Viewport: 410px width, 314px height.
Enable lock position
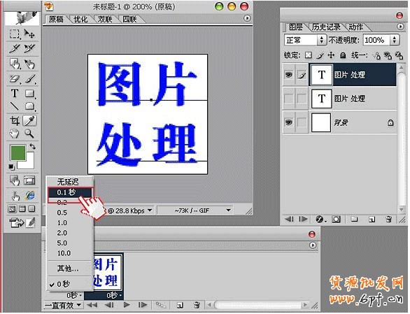click(x=331, y=55)
